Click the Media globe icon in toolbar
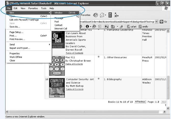 (x=96, y=15)
